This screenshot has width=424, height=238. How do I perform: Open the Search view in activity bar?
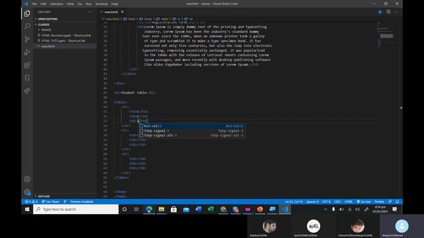[27, 26]
